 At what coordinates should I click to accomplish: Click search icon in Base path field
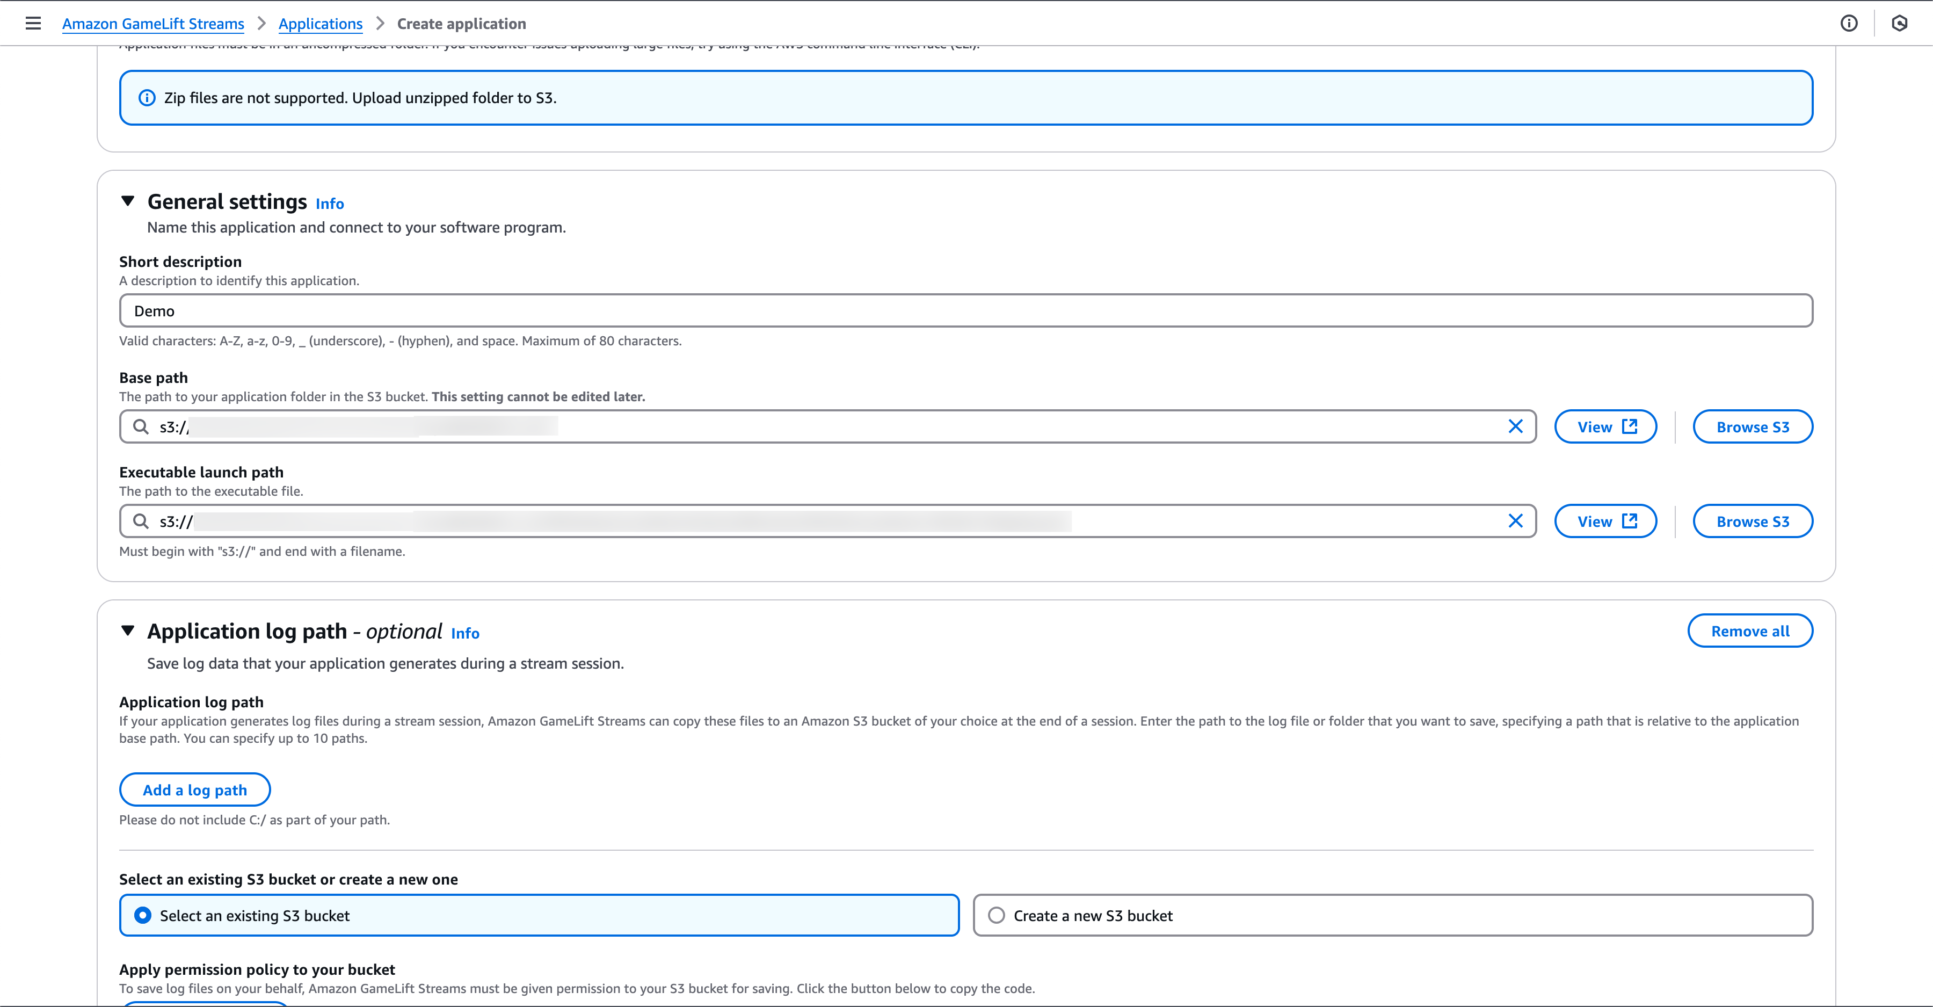click(x=140, y=427)
